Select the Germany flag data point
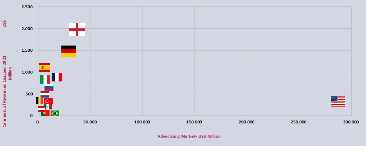This screenshot has width=366, height=146. (69, 51)
